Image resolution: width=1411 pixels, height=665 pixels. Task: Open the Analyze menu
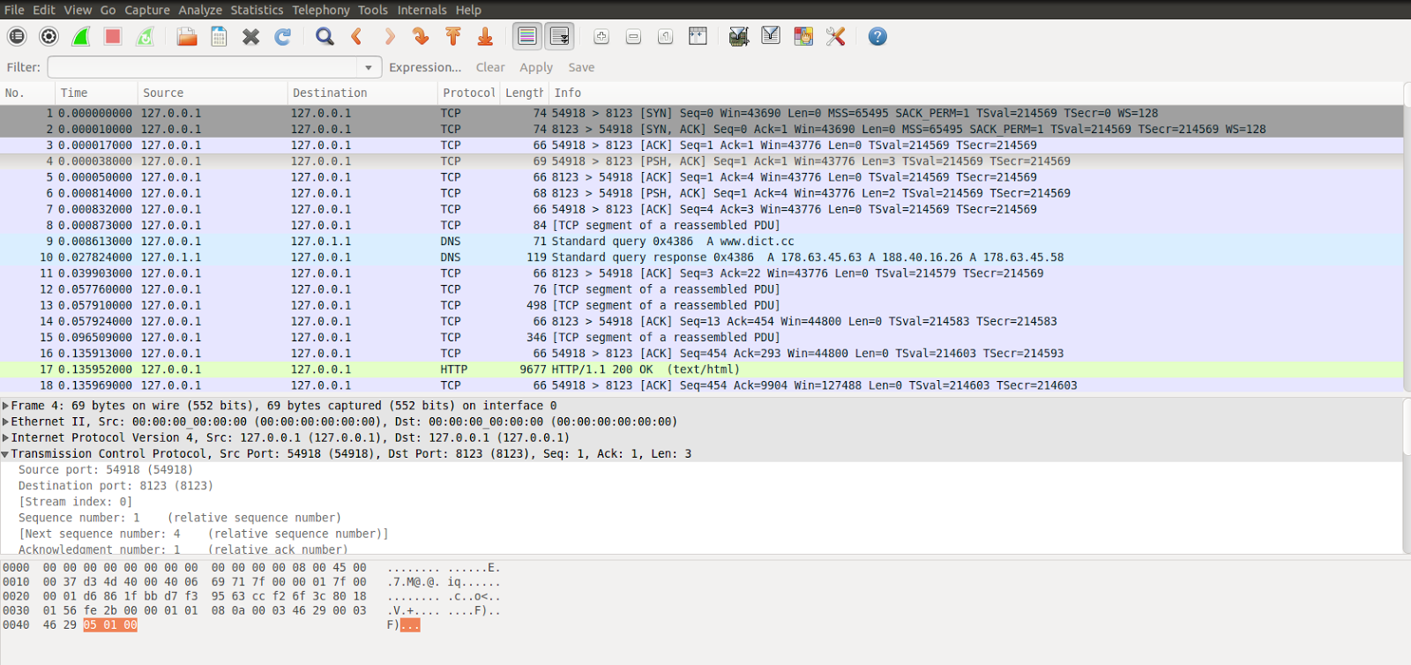[200, 10]
